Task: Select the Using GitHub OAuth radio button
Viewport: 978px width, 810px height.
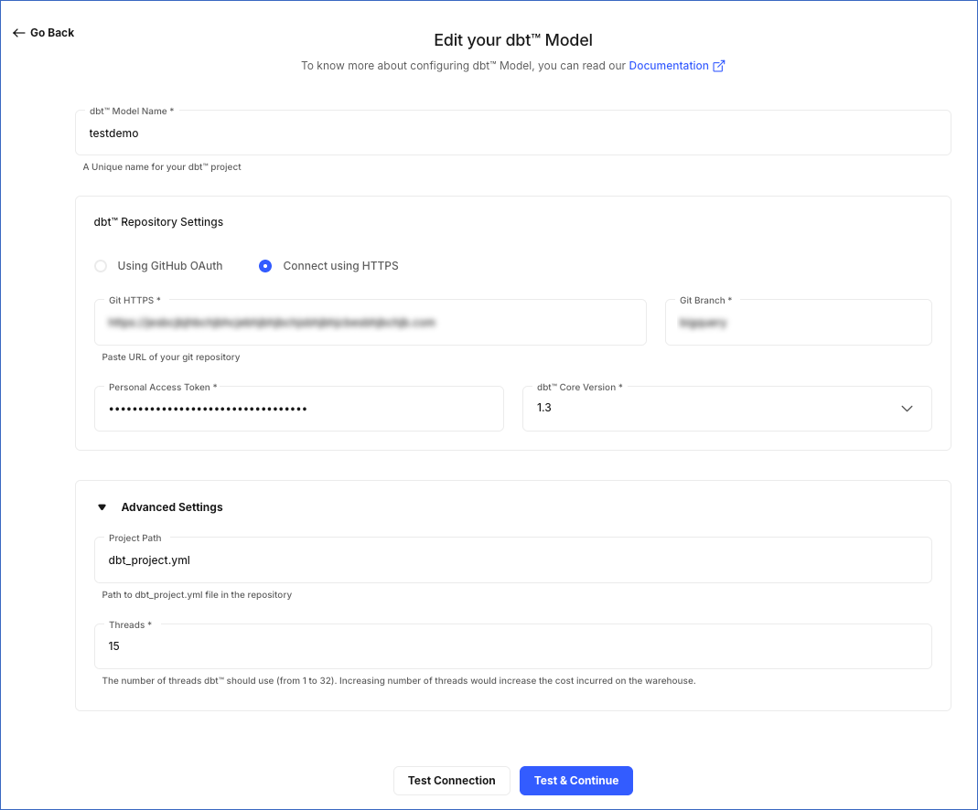Action: click(x=101, y=266)
